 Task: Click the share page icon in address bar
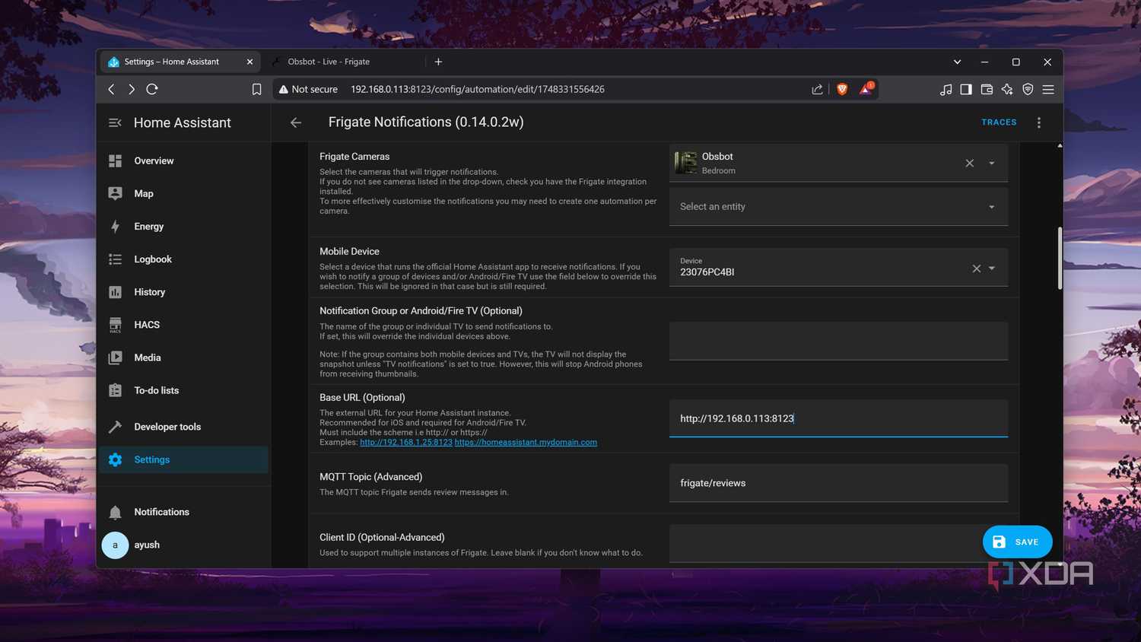tap(817, 89)
